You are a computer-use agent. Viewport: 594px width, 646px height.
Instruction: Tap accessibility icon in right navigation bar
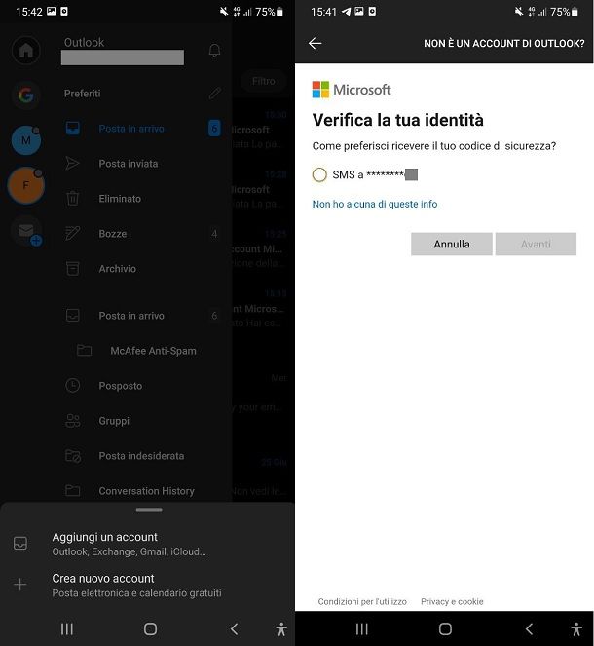coord(576,629)
